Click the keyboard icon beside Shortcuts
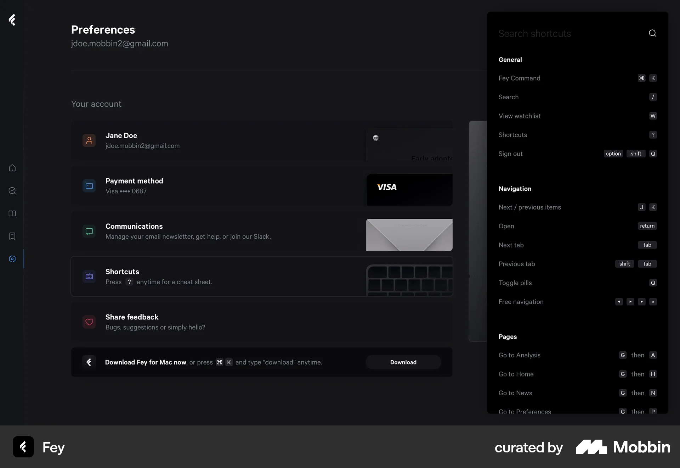 point(89,277)
